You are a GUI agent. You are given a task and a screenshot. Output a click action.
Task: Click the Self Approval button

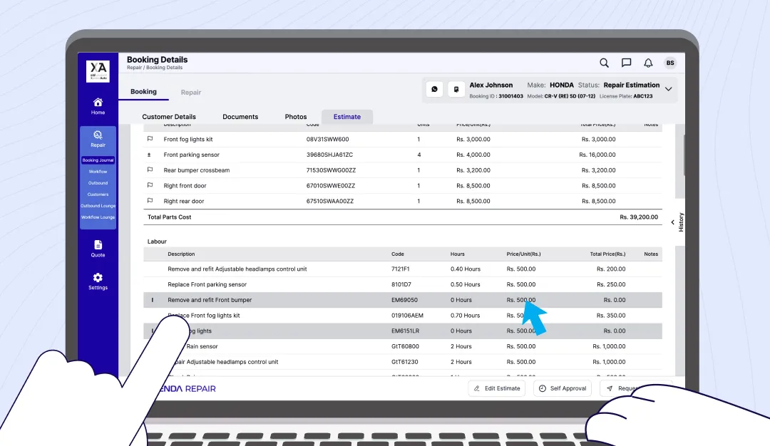pos(563,388)
